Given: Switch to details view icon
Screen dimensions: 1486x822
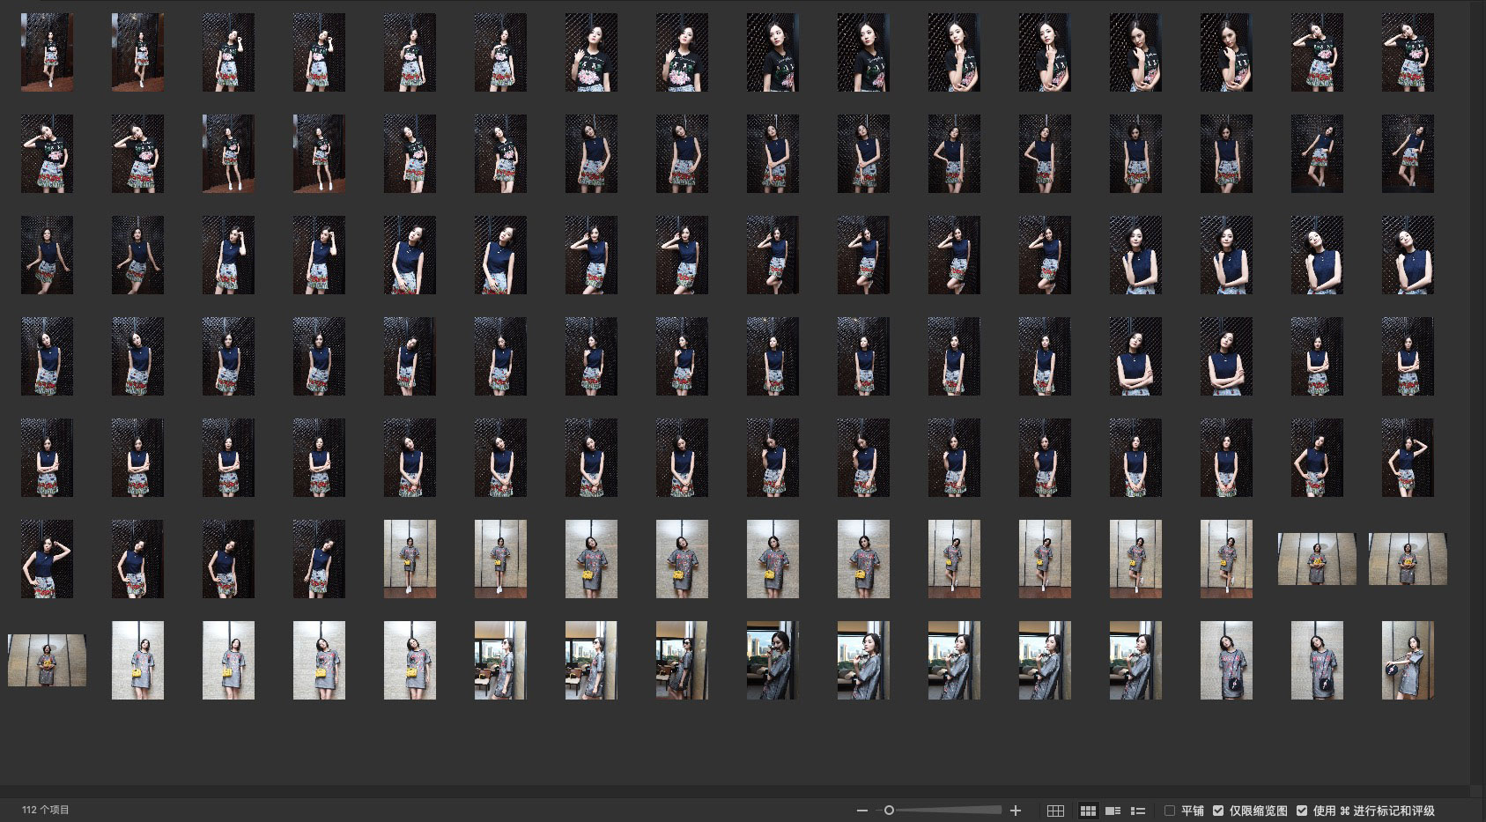Looking at the screenshot, I should (x=1113, y=811).
